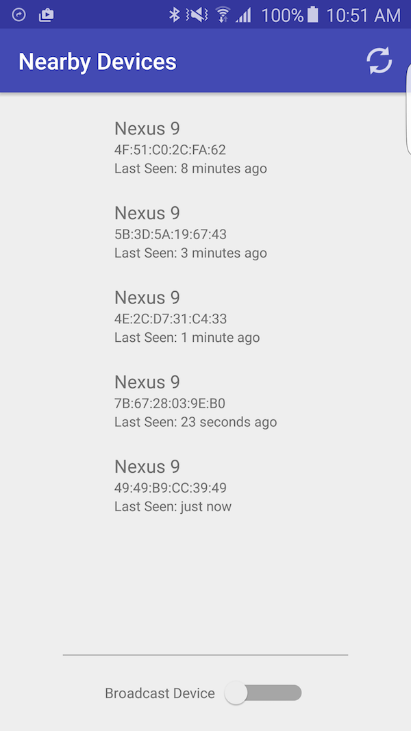Tap the 10:51 AM clock

click(363, 15)
